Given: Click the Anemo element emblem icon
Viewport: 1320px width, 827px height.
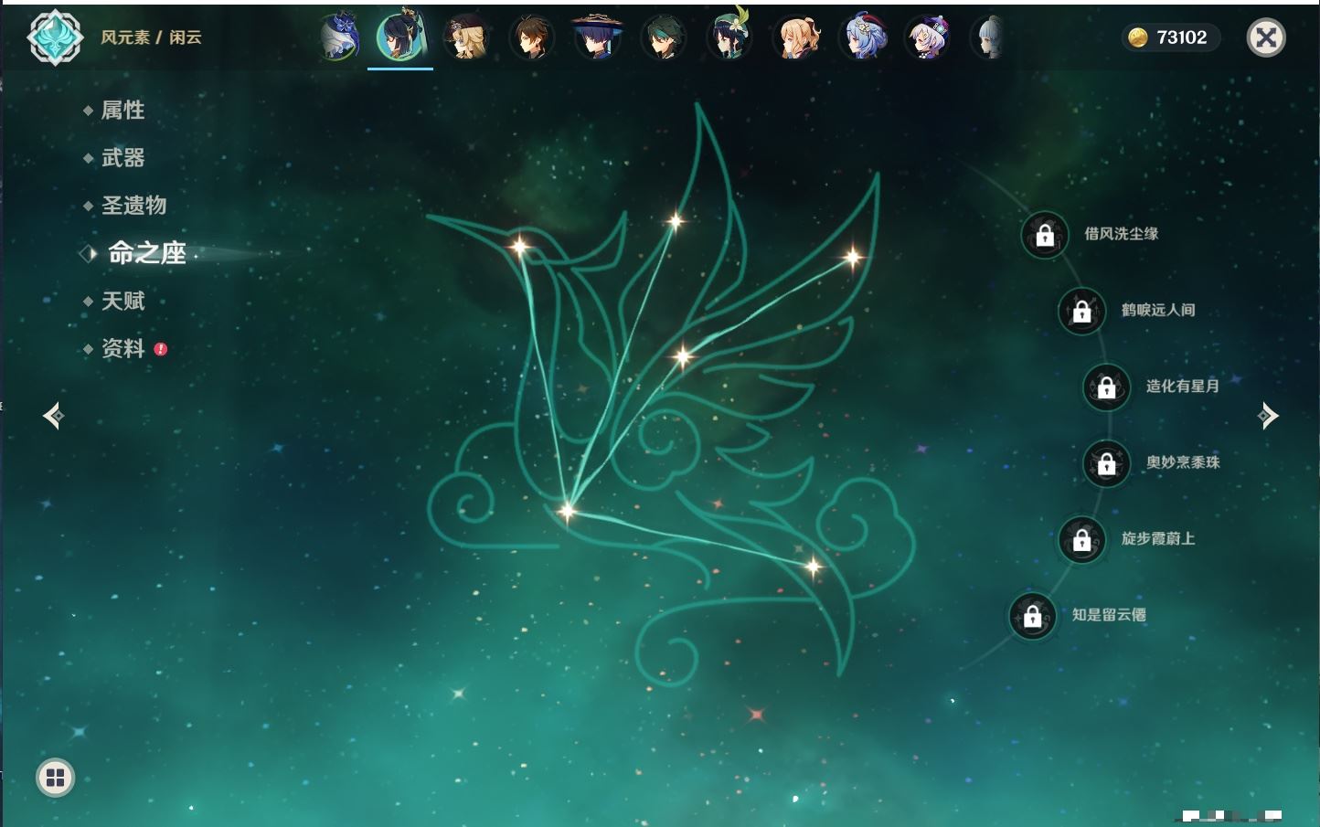Looking at the screenshot, I should [55, 37].
